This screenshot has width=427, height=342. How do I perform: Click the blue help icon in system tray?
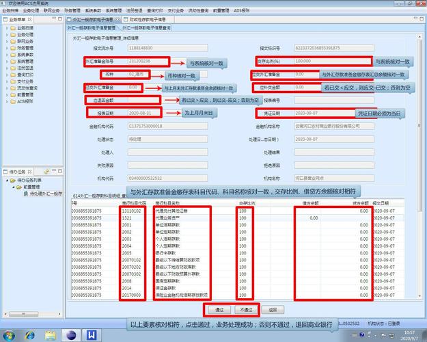pos(362,334)
